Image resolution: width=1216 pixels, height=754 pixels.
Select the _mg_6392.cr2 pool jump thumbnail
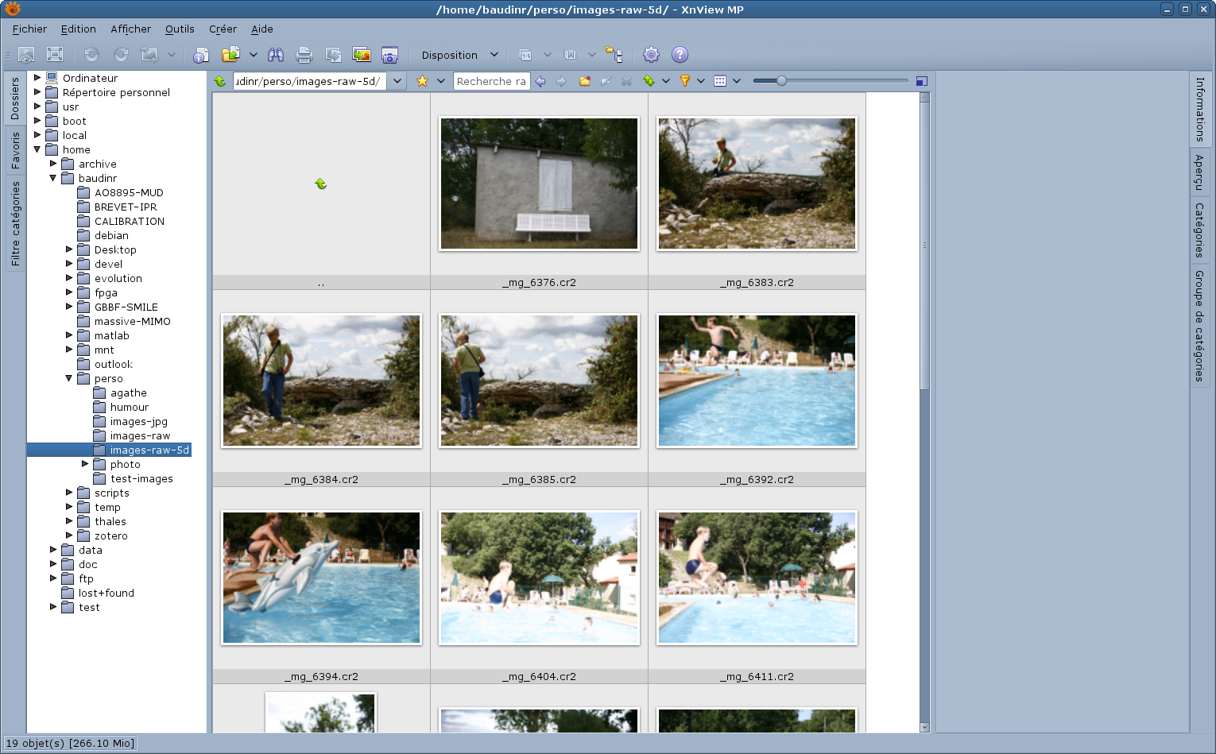757,381
